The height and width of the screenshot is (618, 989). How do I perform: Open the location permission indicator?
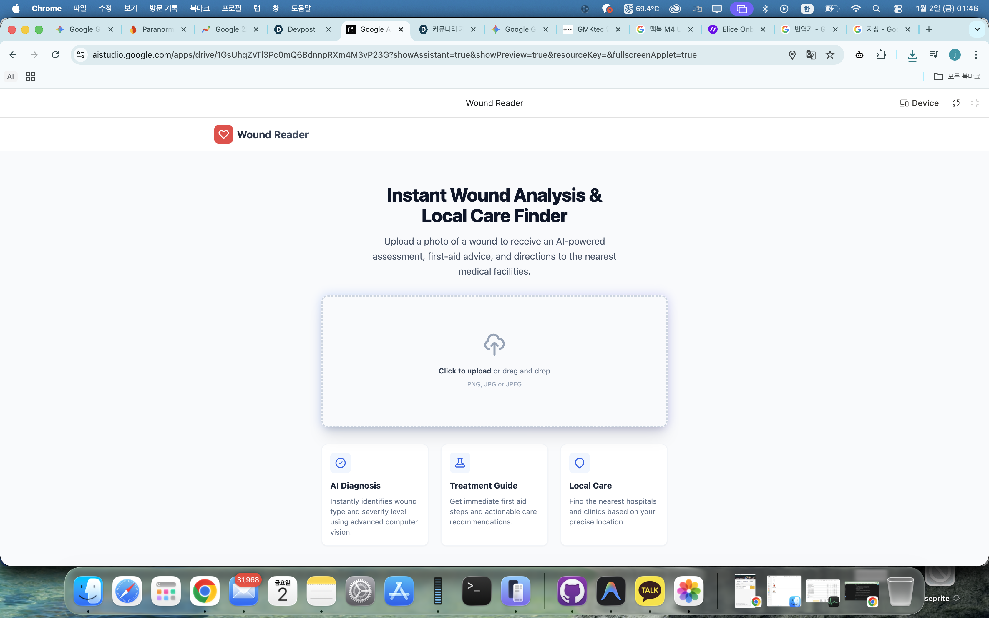(x=792, y=55)
